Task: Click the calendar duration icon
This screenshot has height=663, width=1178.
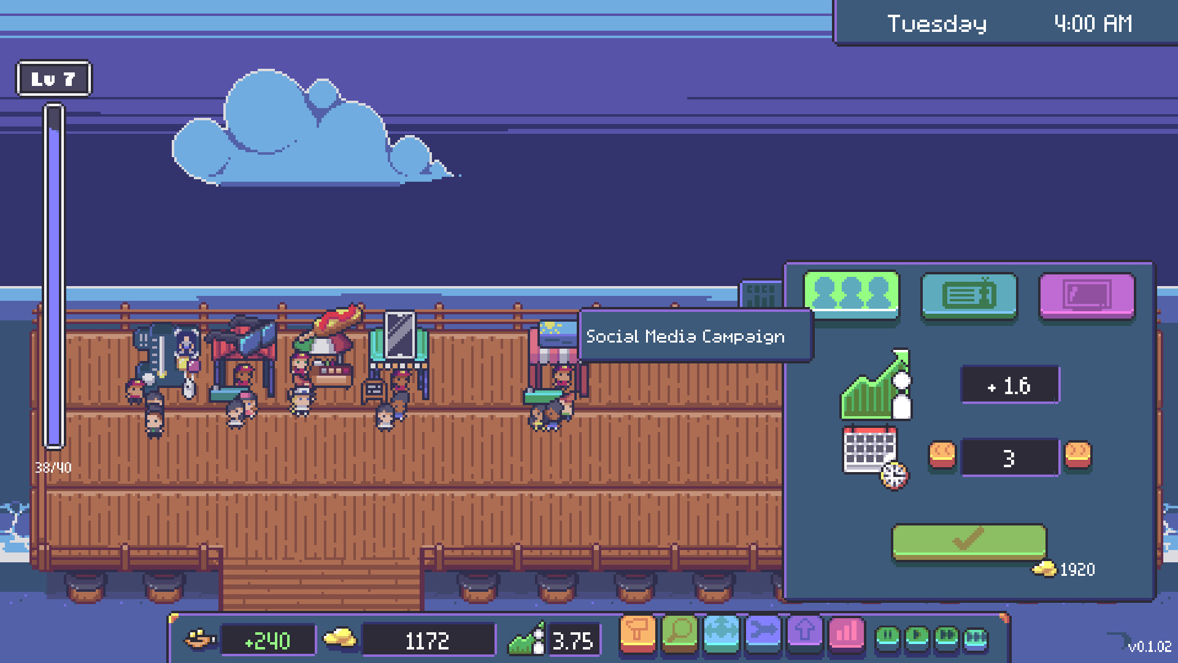Action: [876, 458]
